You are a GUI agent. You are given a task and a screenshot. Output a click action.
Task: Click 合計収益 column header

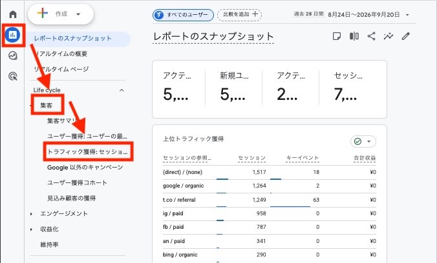[x=365, y=158]
